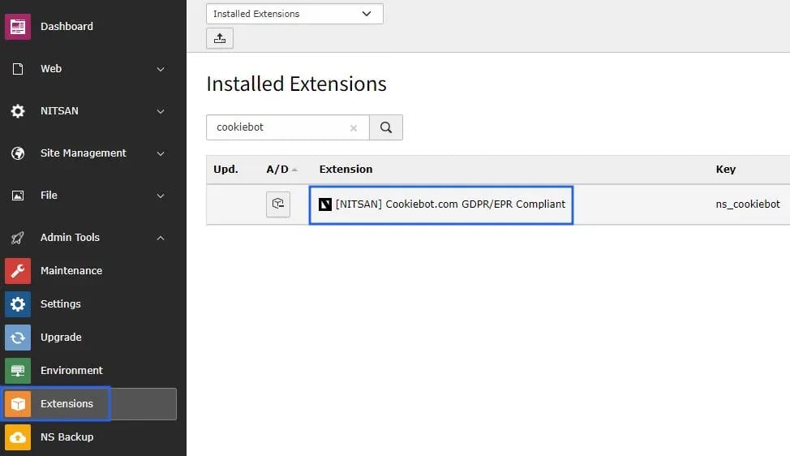Click the upload extension button
The width and height of the screenshot is (790, 456).
click(220, 38)
